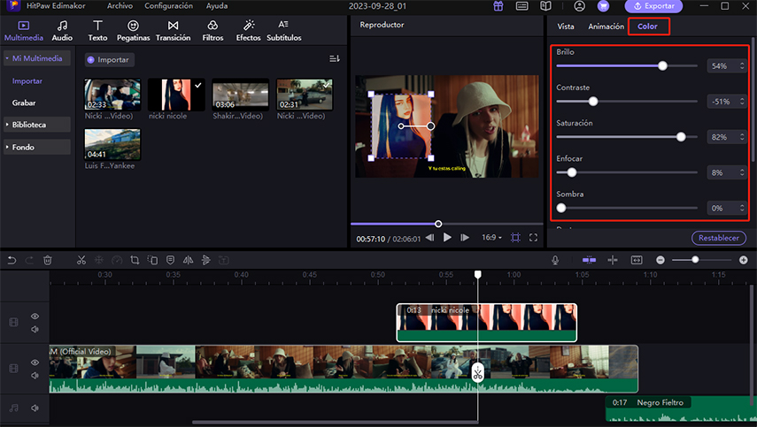The height and width of the screenshot is (427, 757).
Task: Click the player progress bar handle
Action: point(438,224)
